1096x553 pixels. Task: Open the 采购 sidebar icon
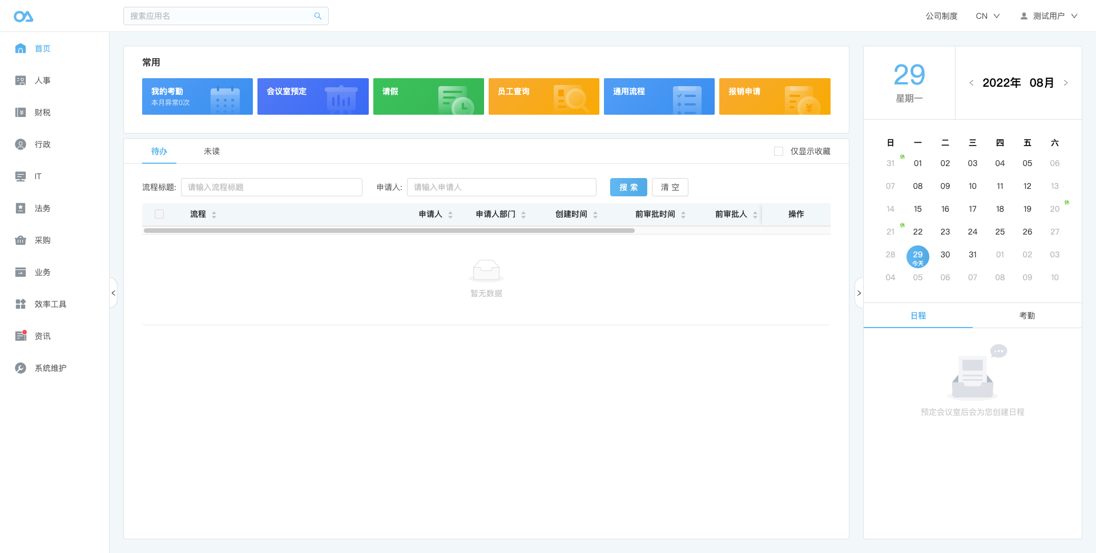pos(21,240)
